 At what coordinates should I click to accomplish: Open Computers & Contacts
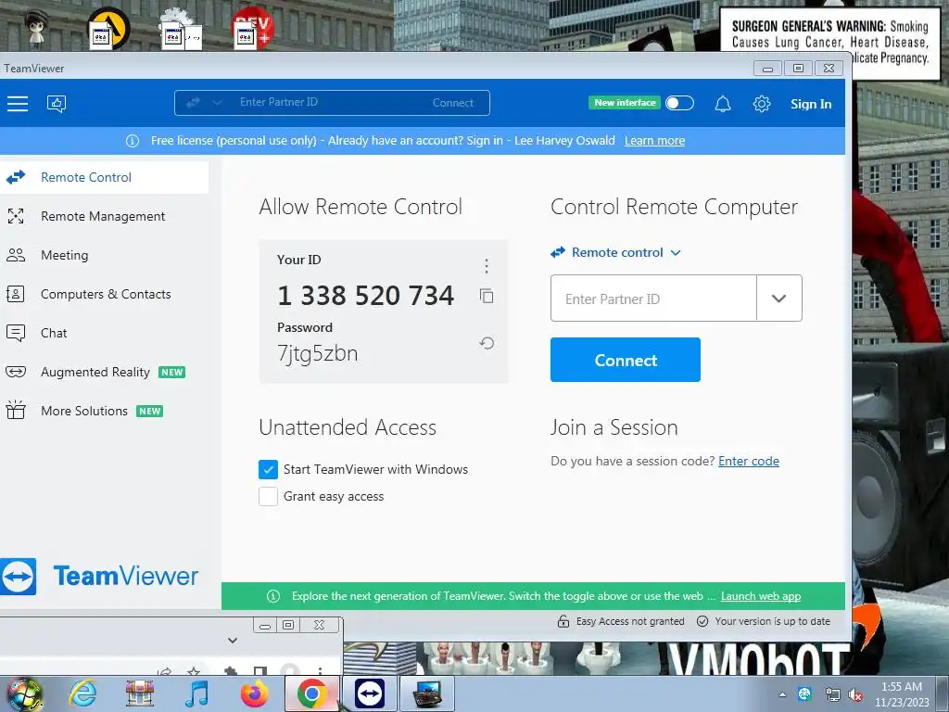104,294
